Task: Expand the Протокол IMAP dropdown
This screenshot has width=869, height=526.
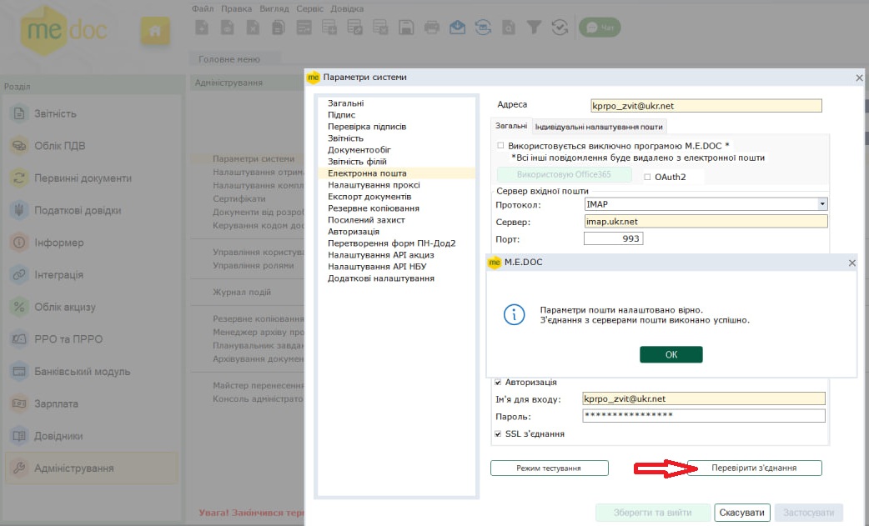Action: tap(821, 204)
